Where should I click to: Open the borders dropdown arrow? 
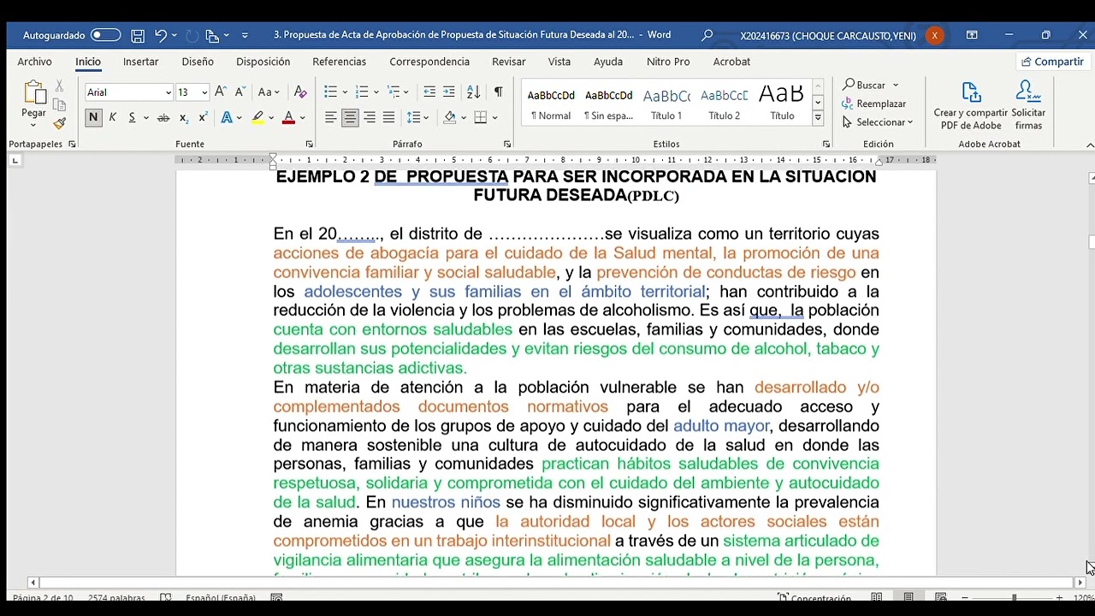(494, 117)
